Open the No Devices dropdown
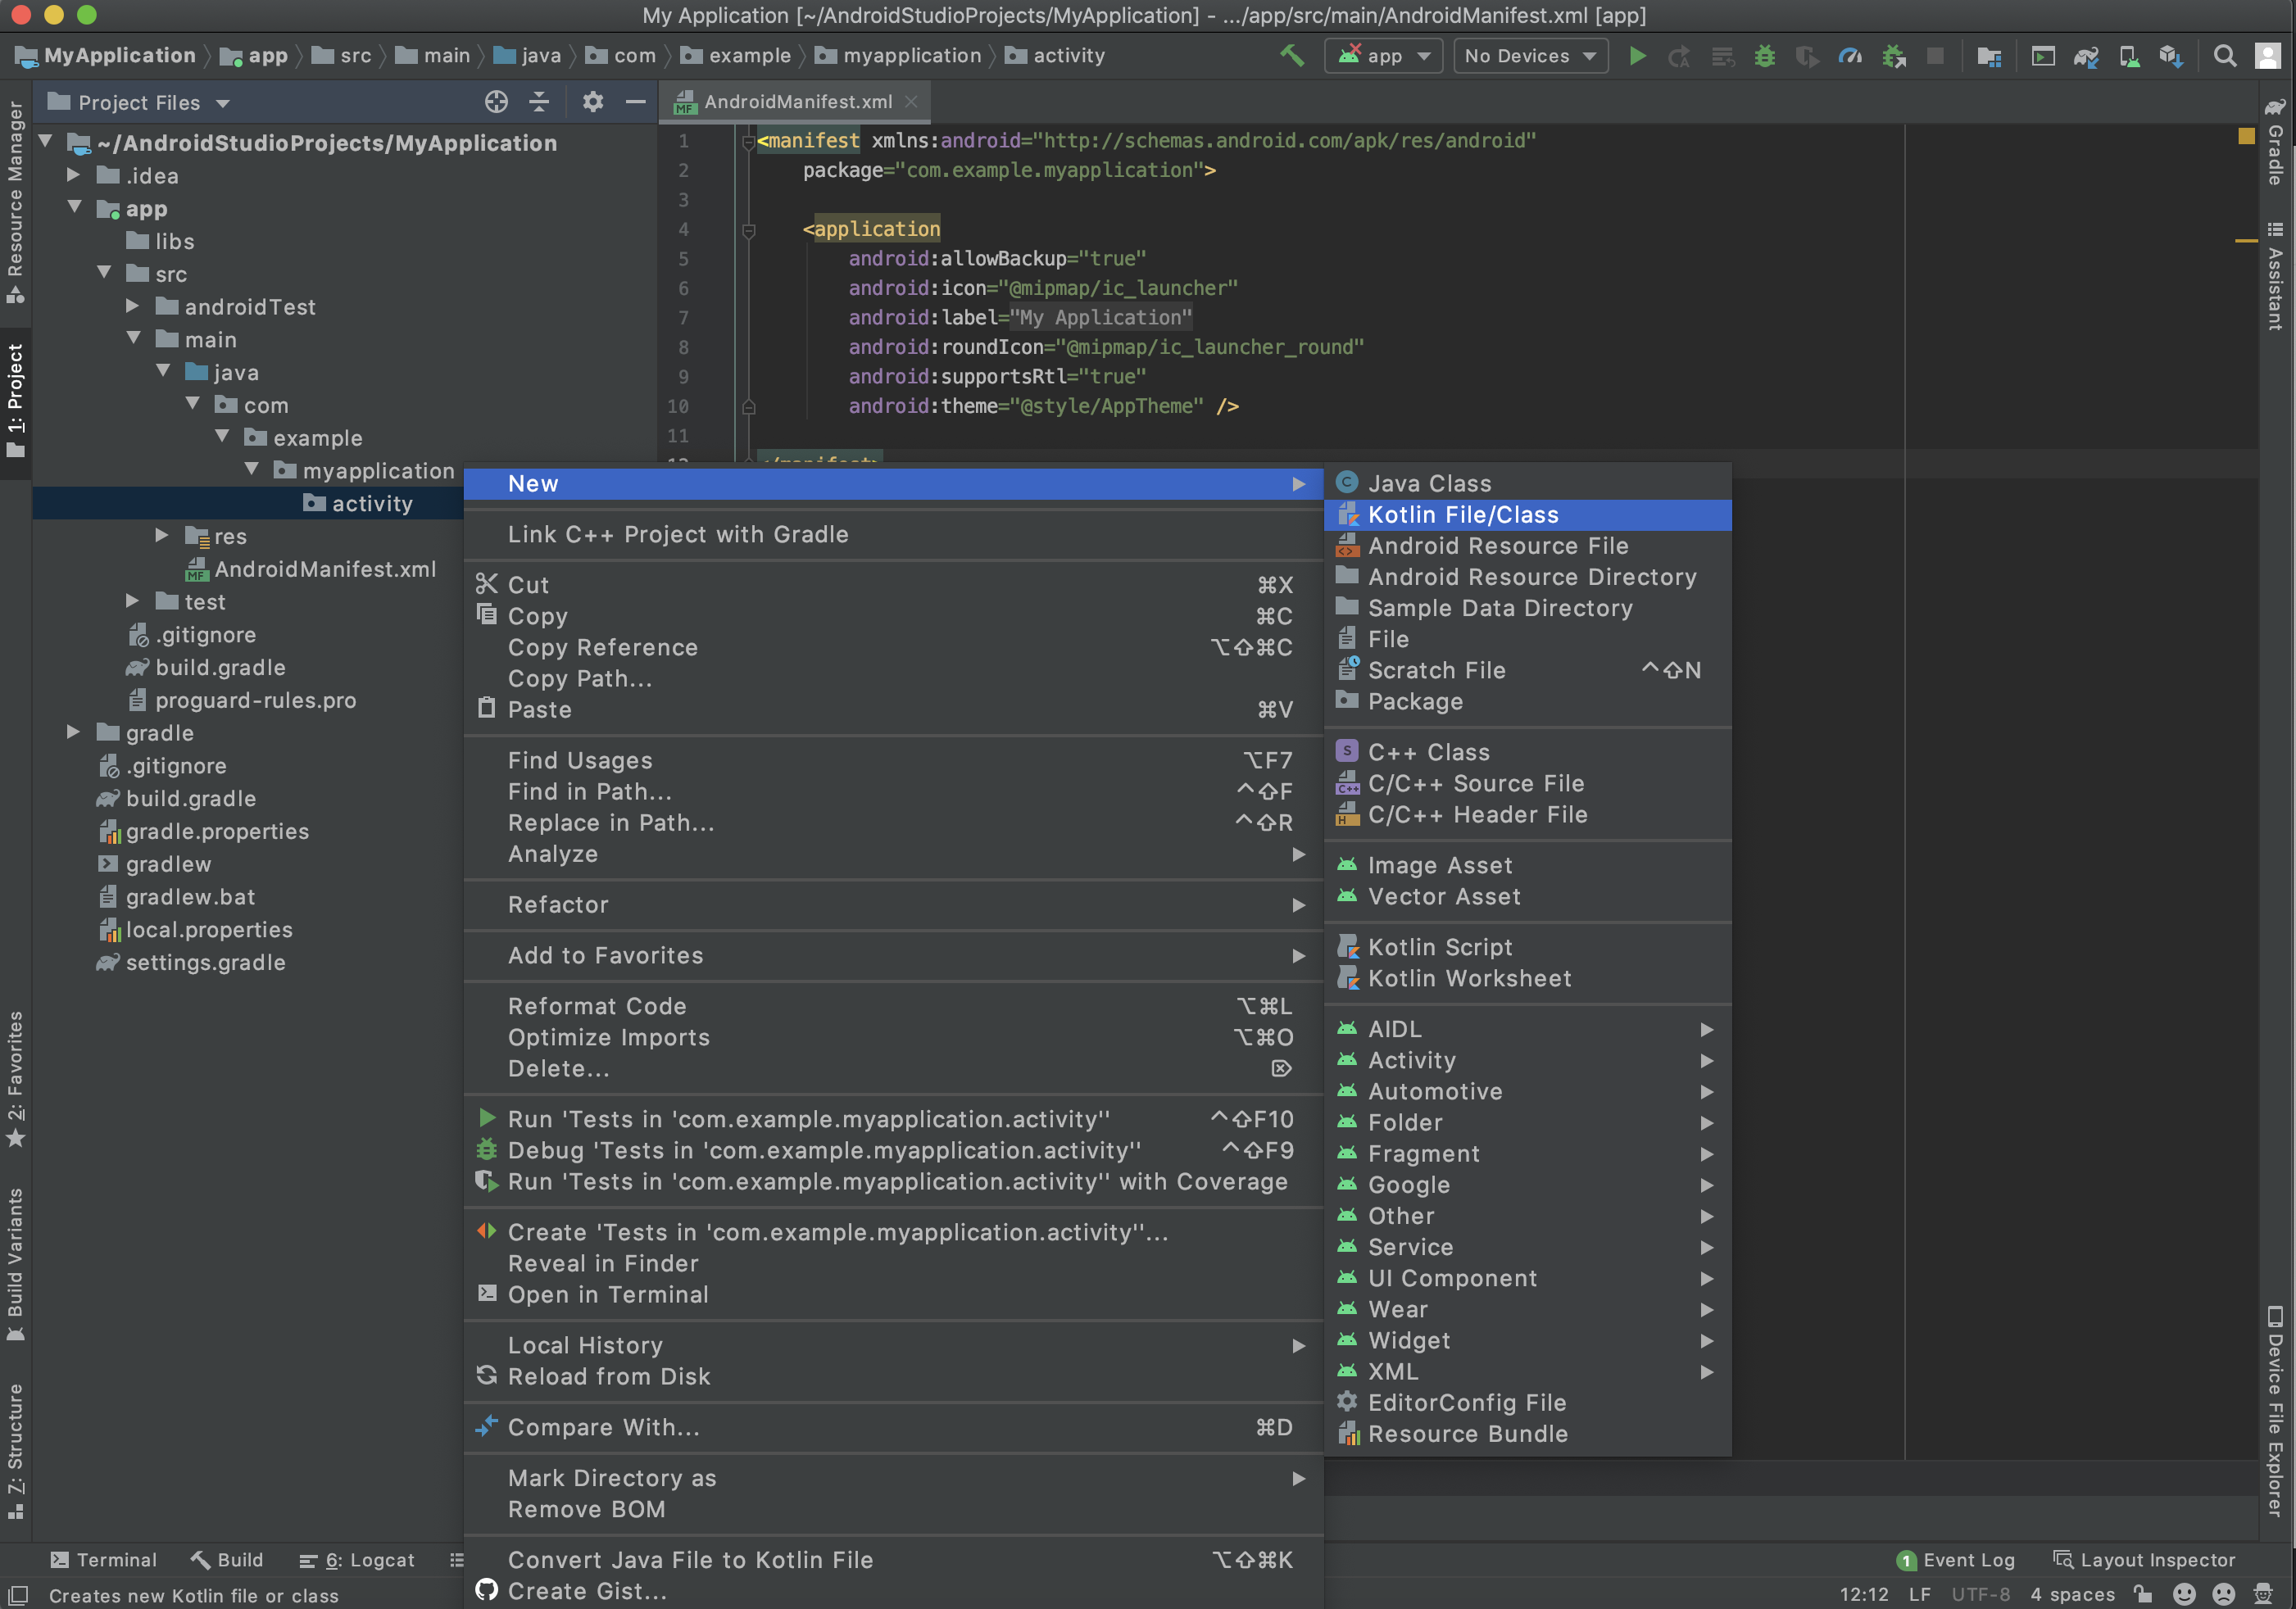The height and width of the screenshot is (1609, 2296). [x=1529, y=56]
